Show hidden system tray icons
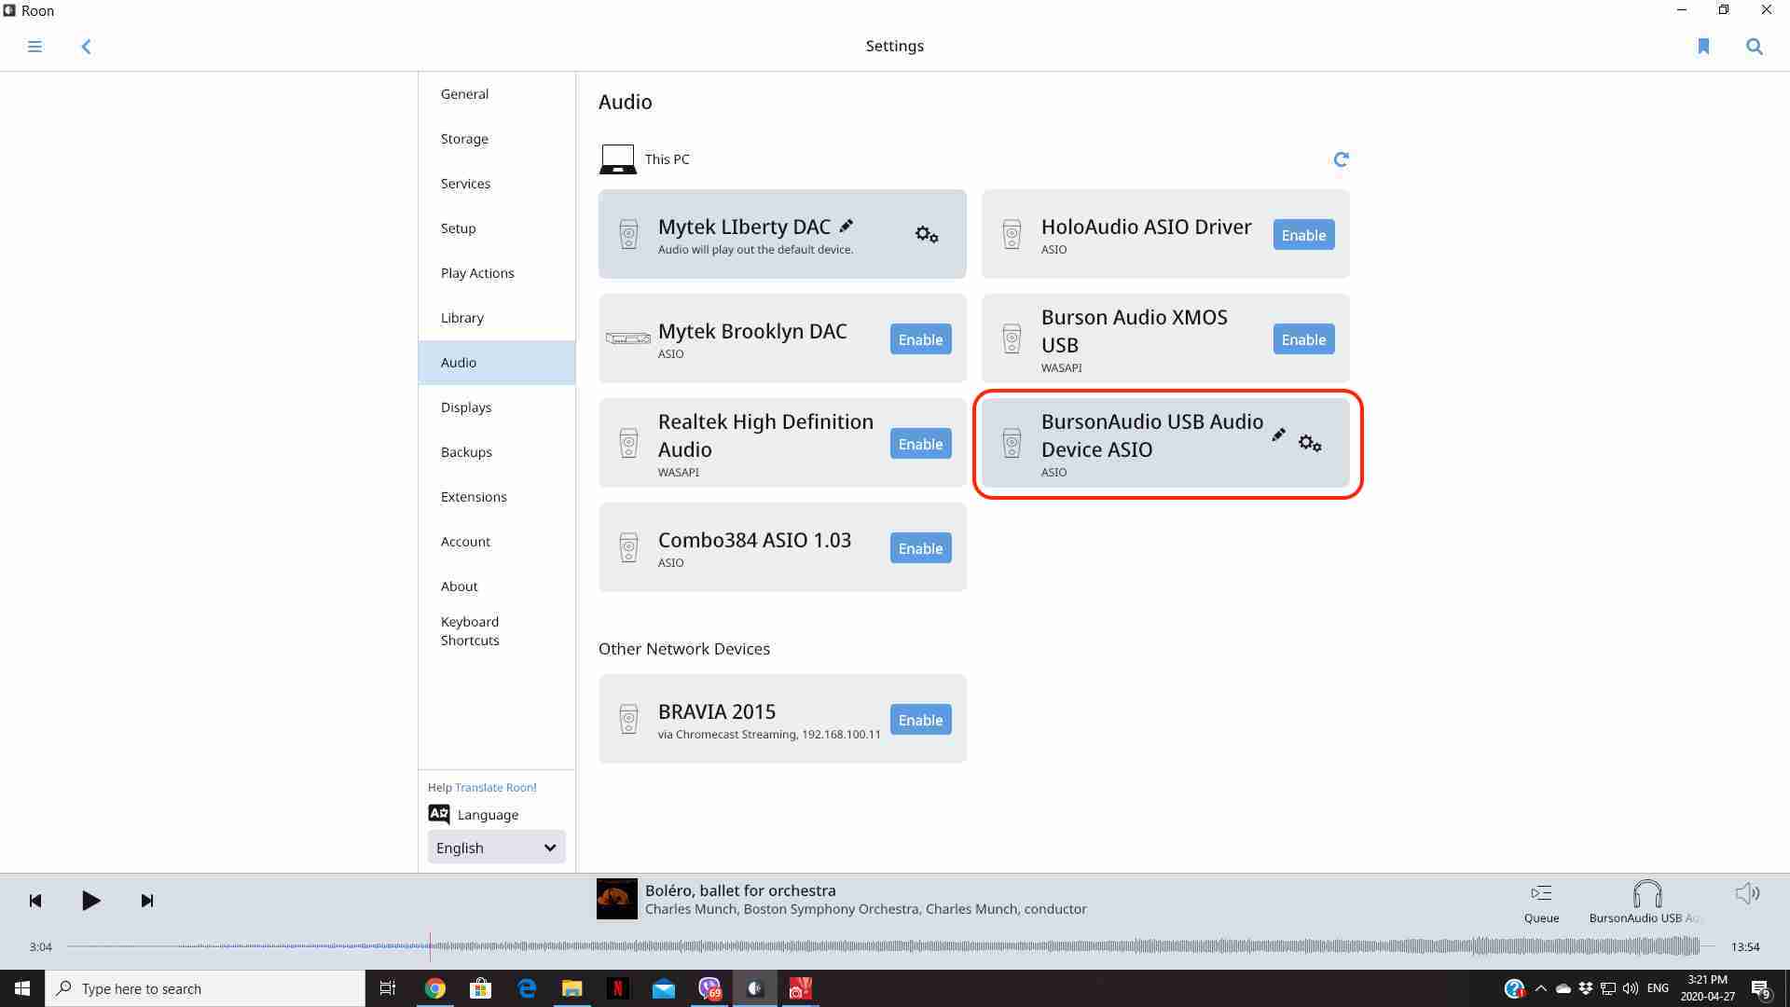 tap(1540, 988)
